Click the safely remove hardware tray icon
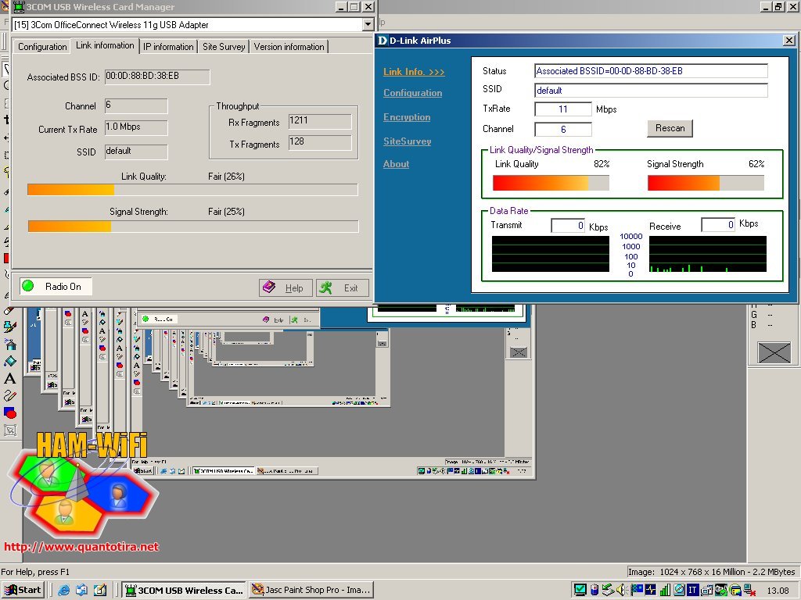The image size is (801, 600). [x=609, y=590]
